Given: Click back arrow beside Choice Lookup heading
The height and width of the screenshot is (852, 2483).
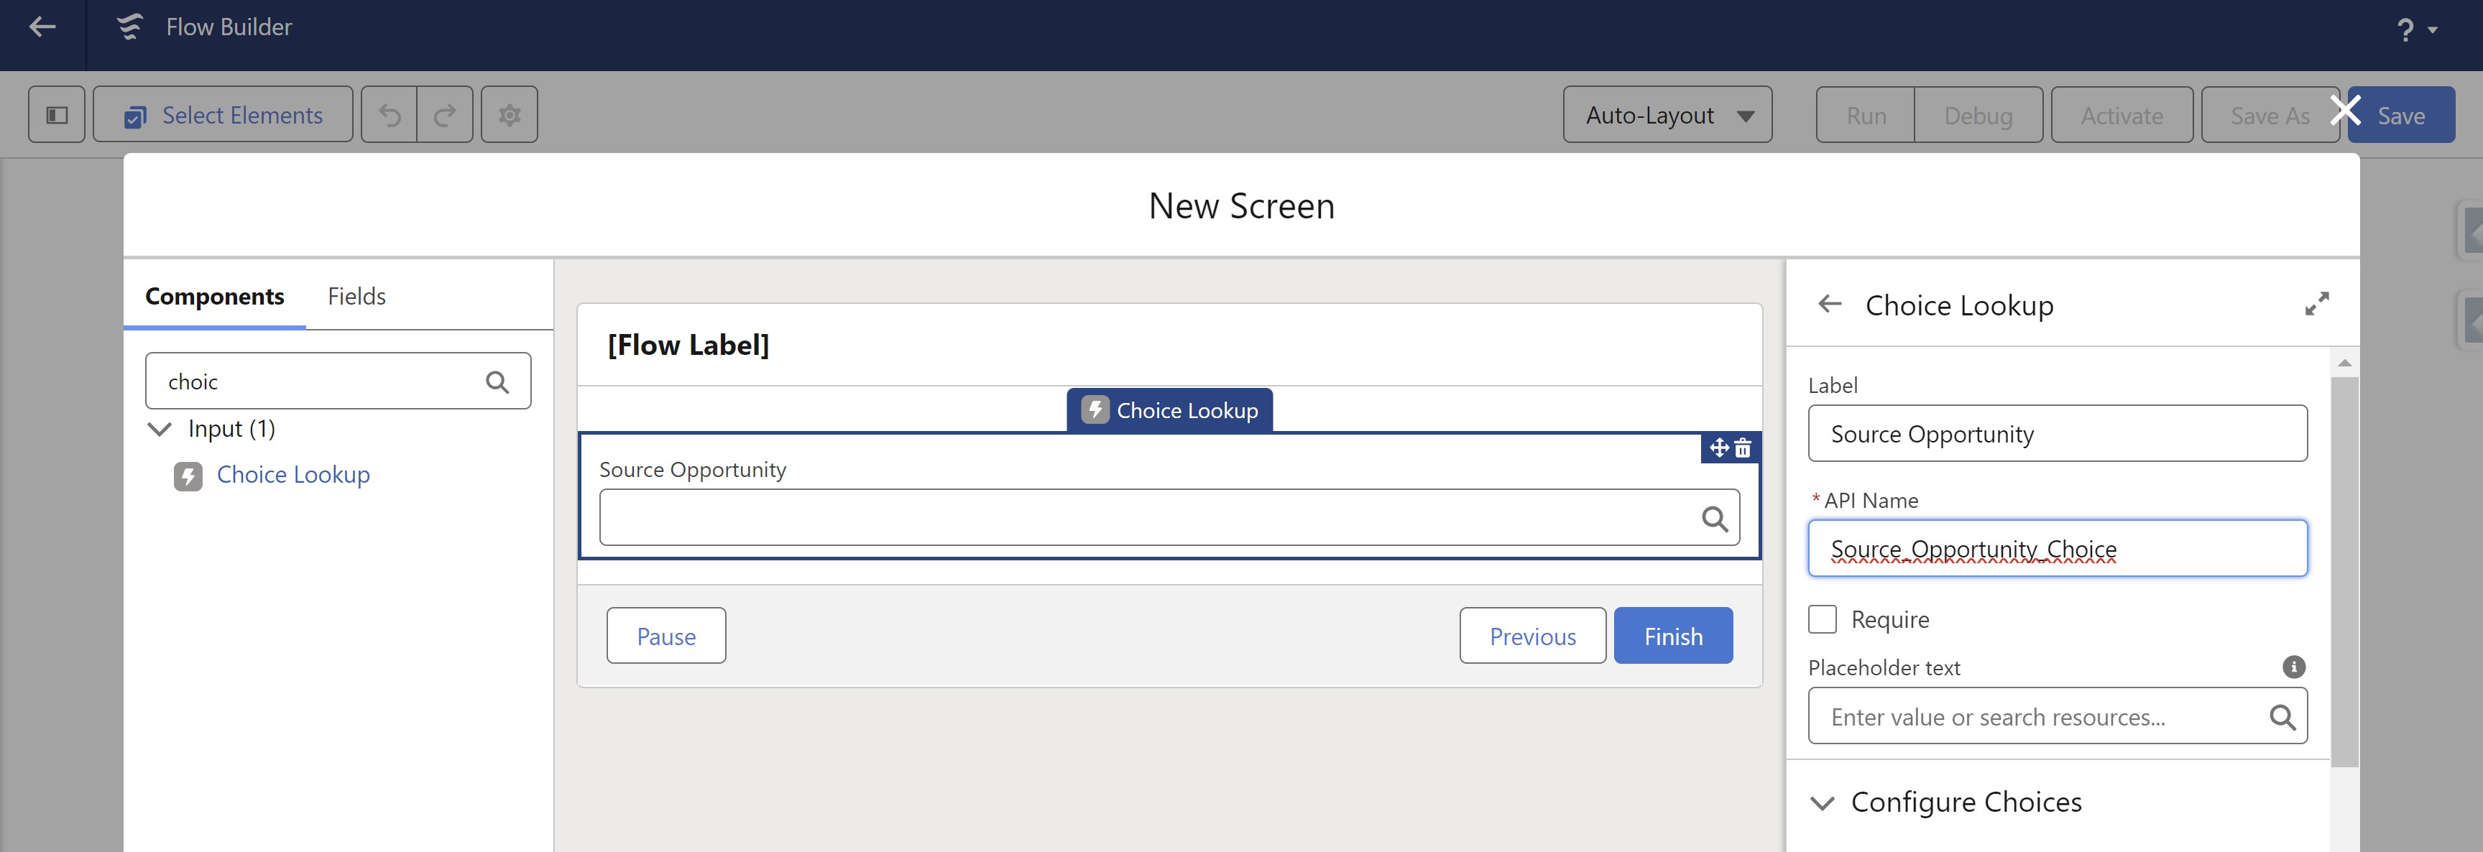Looking at the screenshot, I should [x=1830, y=305].
